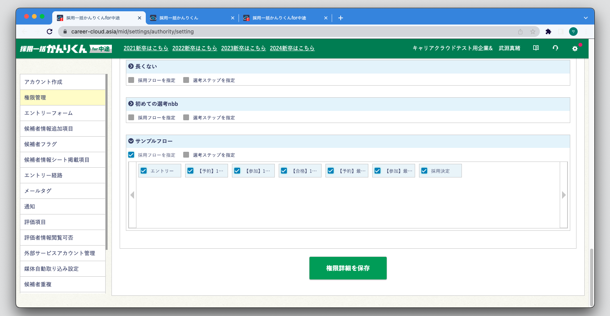Open 通知 in the sidebar
The height and width of the screenshot is (316, 610).
click(x=63, y=207)
